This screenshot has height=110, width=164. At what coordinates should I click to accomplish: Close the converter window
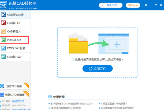[x=161, y=5]
